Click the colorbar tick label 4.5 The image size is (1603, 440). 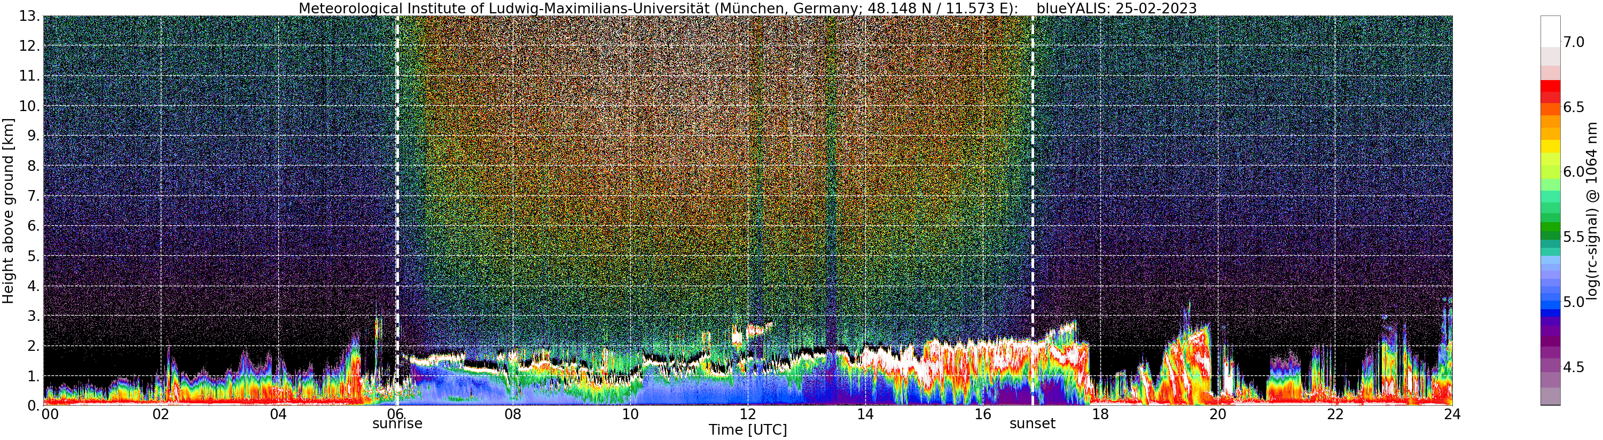click(x=1574, y=366)
